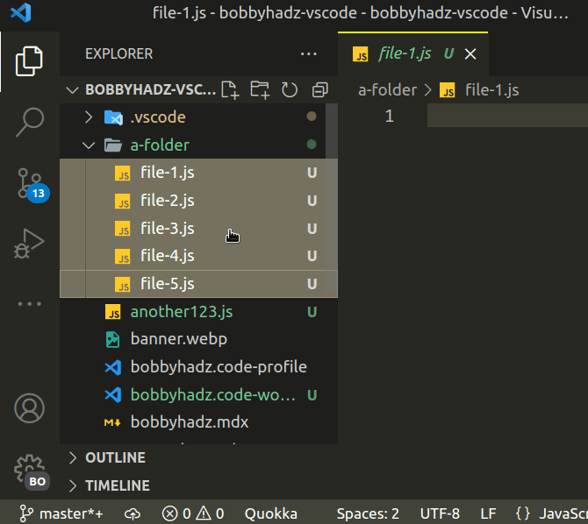Open bobbyhadz.mdx from the explorer
588x524 pixels.
[x=198, y=422]
